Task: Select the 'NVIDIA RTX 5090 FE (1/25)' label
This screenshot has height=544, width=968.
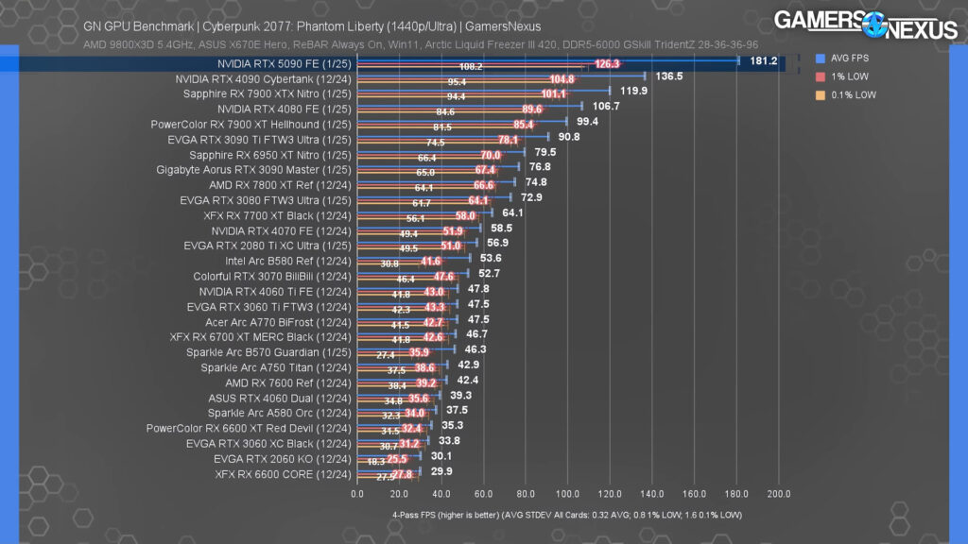Action: [x=284, y=63]
